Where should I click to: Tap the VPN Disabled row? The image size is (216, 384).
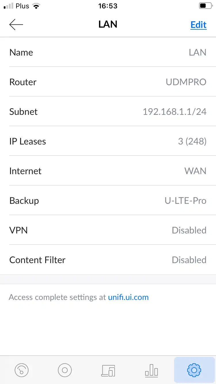(108, 230)
